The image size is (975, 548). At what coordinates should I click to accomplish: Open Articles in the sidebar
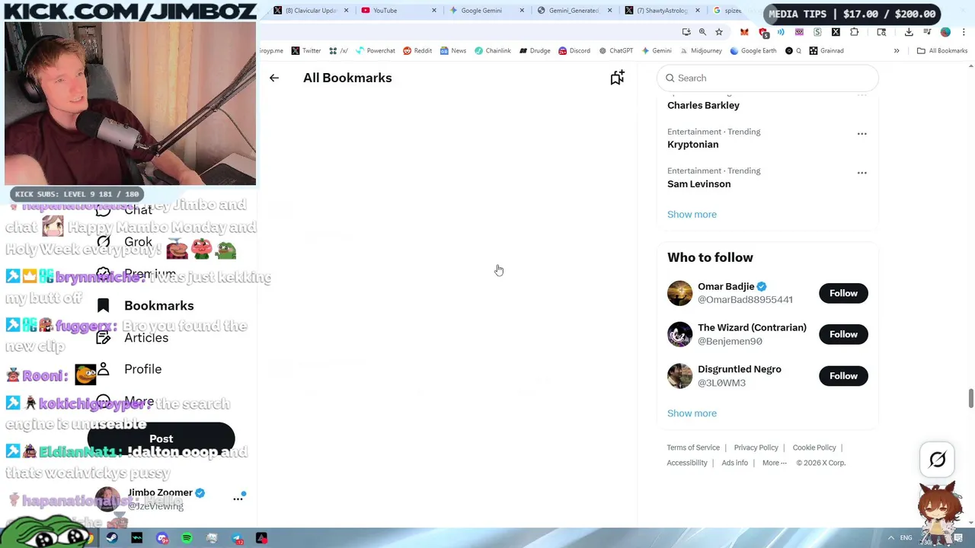[x=132, y=338]
